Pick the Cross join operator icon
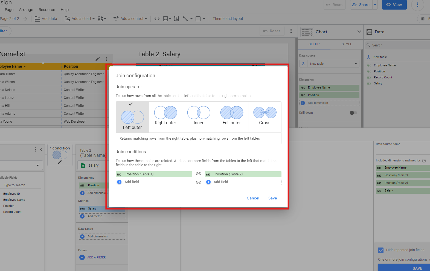 (x=265, y=113)
